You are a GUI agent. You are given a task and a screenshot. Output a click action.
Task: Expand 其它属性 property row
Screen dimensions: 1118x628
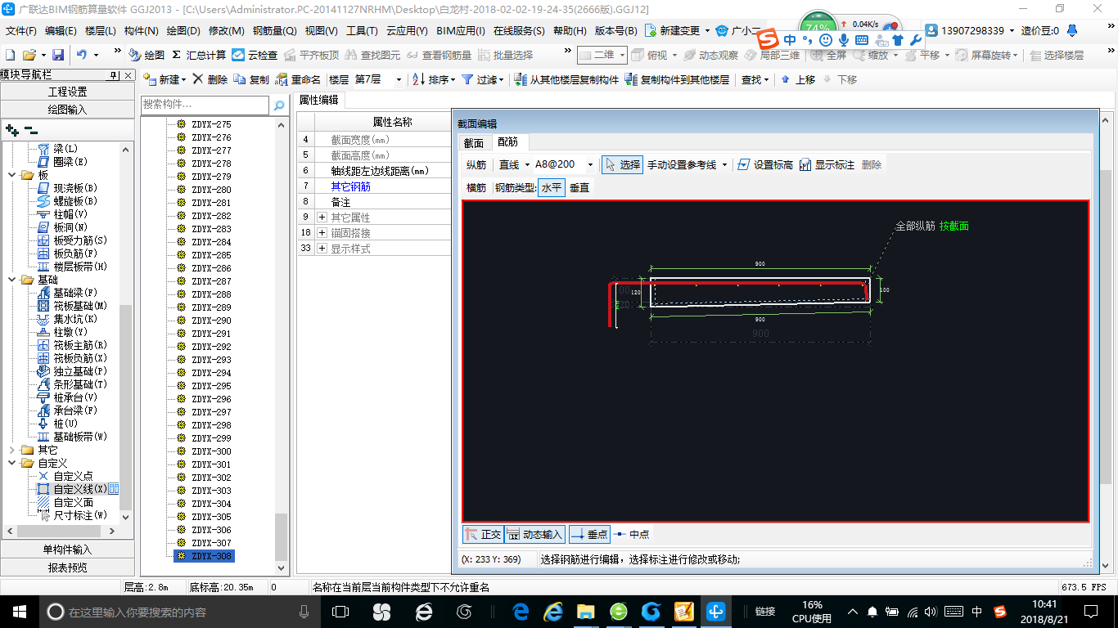(322, 218)
